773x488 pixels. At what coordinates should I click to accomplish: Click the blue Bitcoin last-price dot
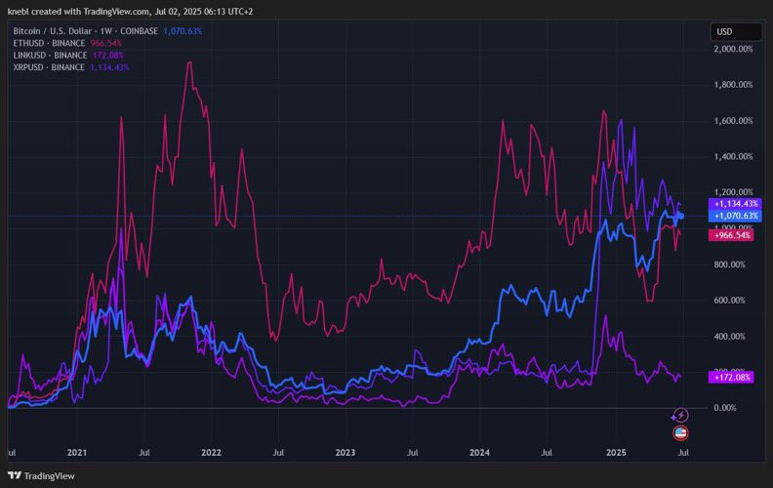click(680, 216)
